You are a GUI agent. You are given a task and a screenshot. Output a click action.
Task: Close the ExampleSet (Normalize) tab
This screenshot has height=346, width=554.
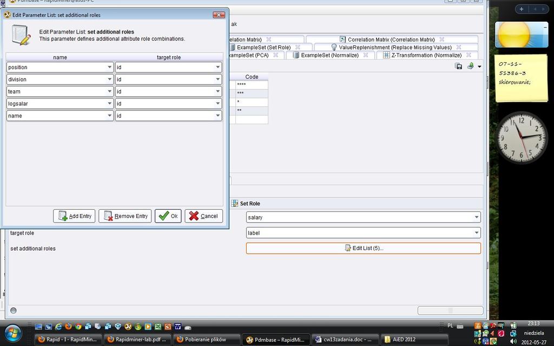click(366, 55)
